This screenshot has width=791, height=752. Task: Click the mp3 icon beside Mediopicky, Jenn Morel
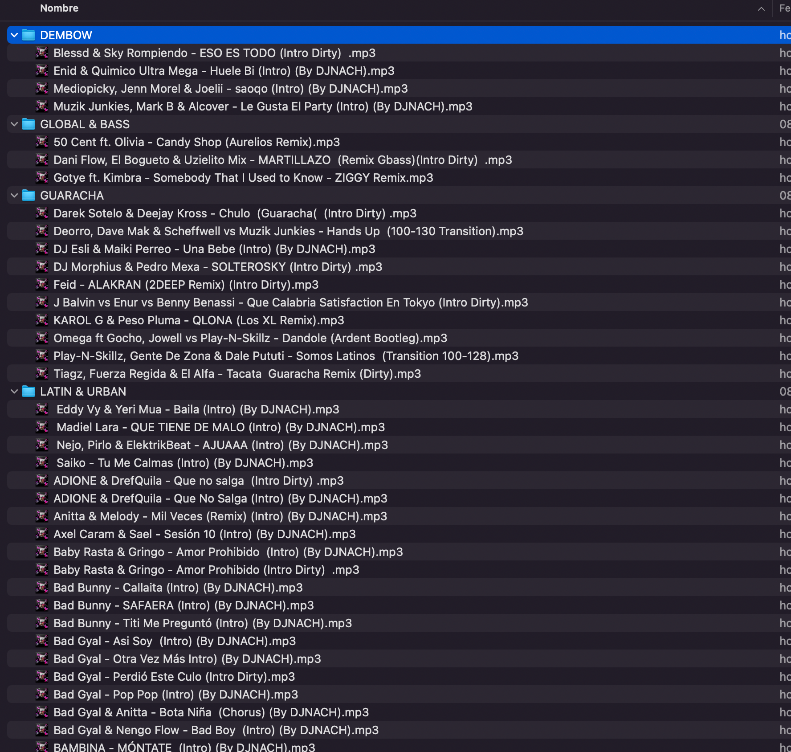(x=42, y=88)
